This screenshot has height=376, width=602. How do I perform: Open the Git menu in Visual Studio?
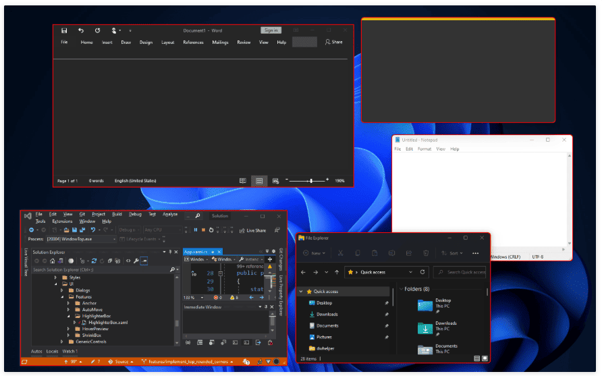[x=82, y=214]
